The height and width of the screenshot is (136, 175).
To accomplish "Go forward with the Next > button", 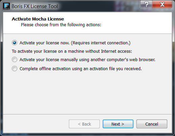I will tap(118, 124).
